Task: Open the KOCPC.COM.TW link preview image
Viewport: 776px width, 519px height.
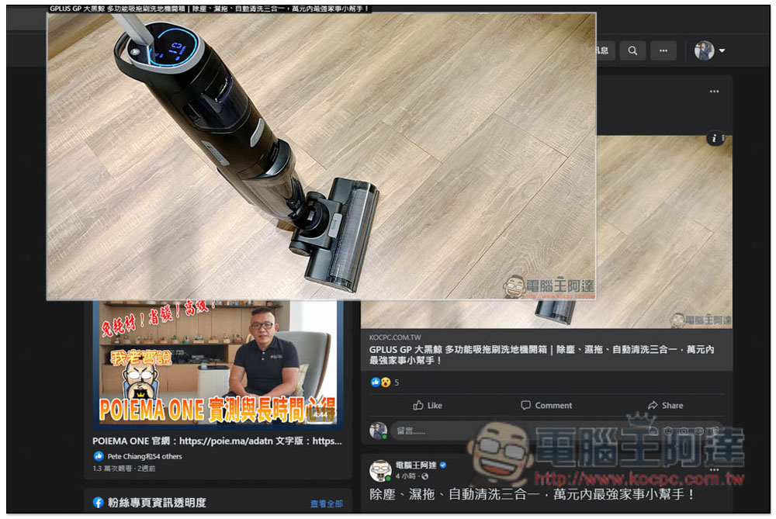Action: [664, 231]
